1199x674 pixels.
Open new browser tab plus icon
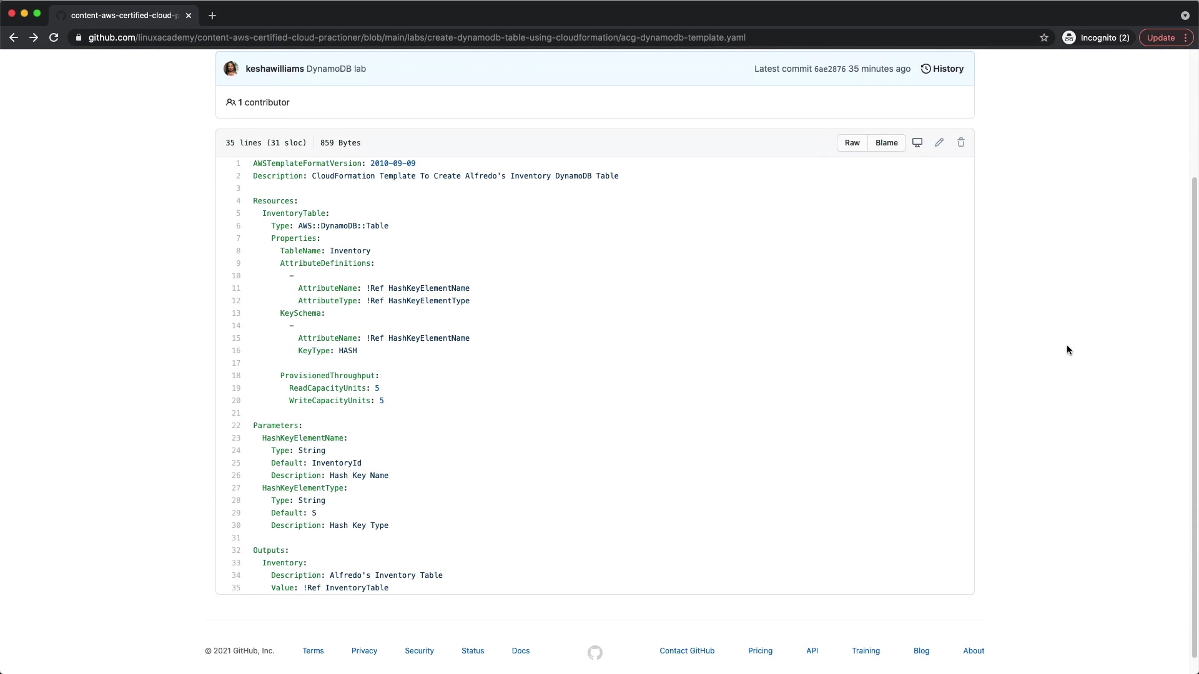click(212, 16)
